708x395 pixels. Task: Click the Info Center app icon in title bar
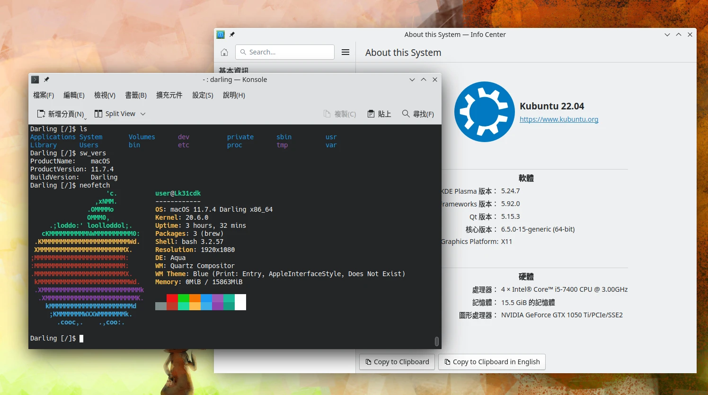221,35
